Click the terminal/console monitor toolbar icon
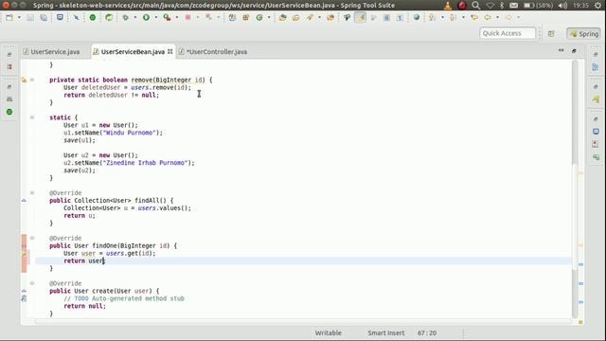 click(x=60, y=17)
